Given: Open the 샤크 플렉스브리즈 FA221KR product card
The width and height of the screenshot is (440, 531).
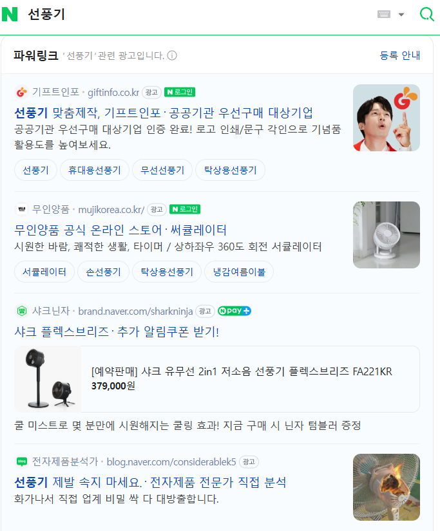Looking at the screenshot, I should 217,379.
